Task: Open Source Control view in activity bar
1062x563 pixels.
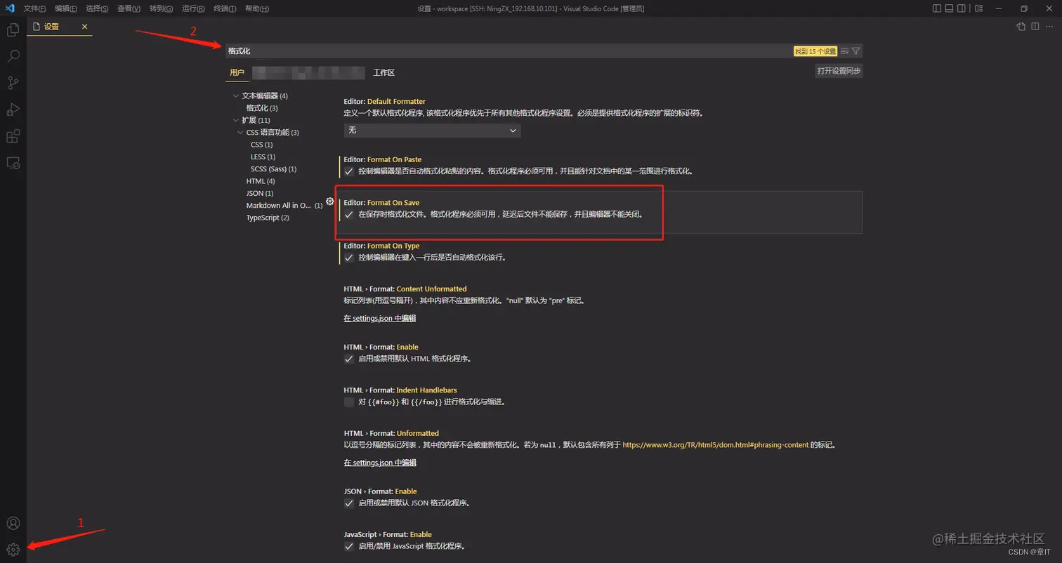Action: click(13, 83)
